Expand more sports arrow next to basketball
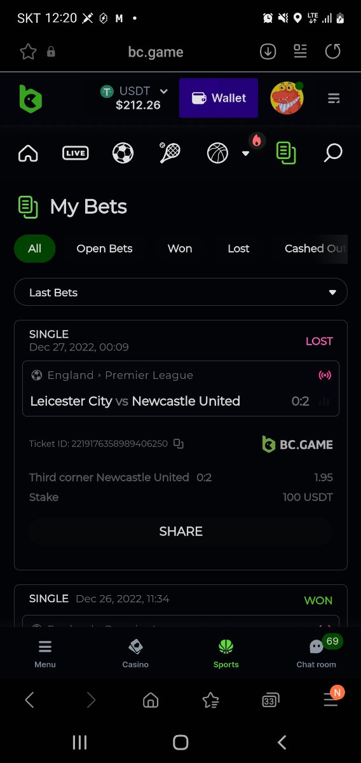Image resolution: width=361 pixels, height=763 pixels. pos(246,153)
